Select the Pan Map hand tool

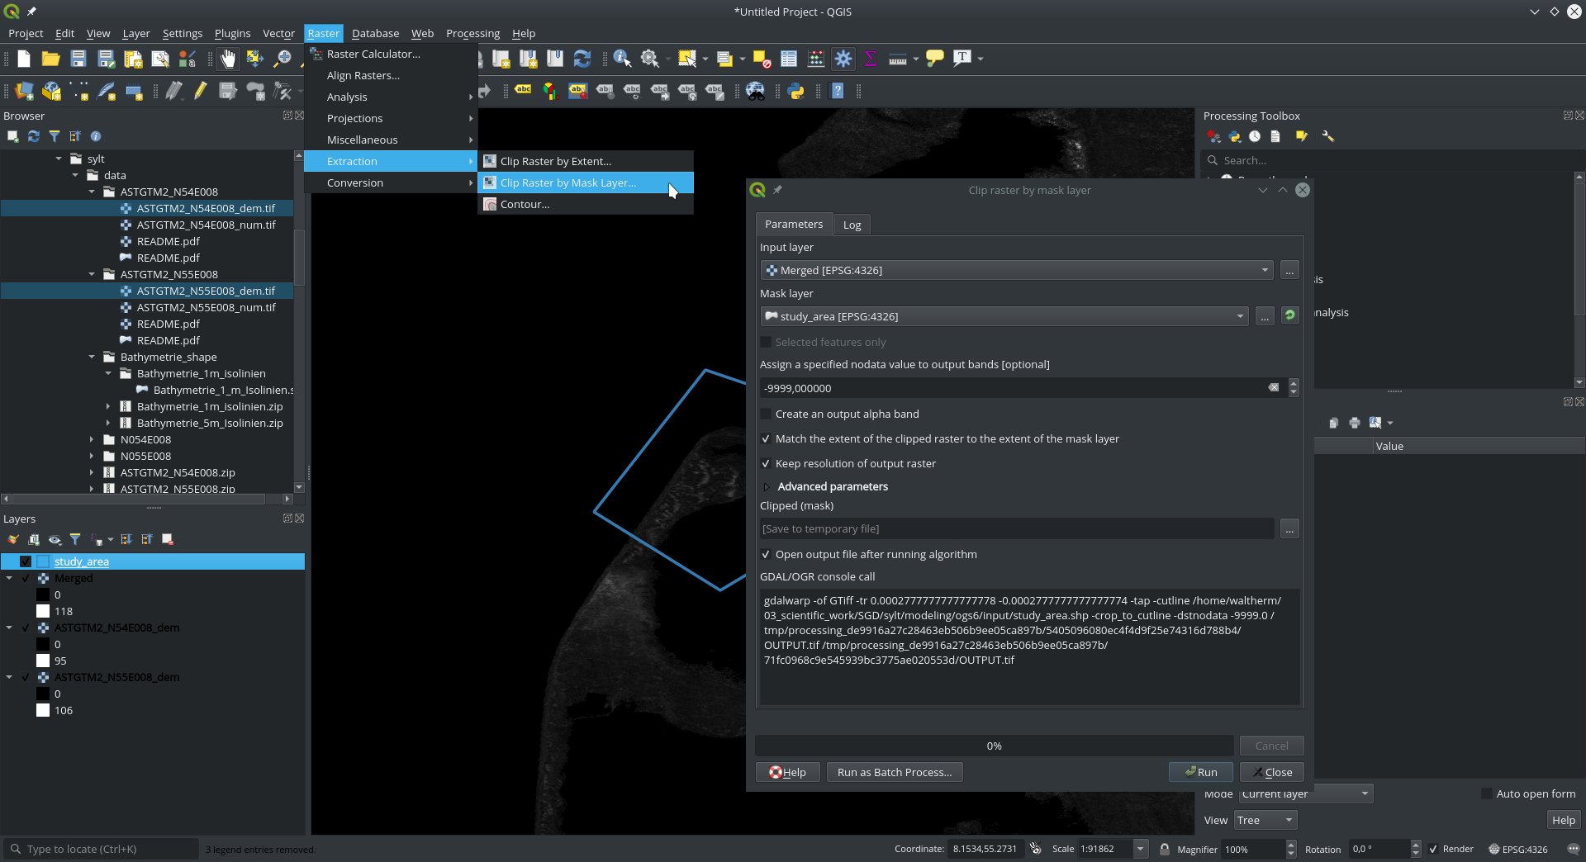pos(228,59)
